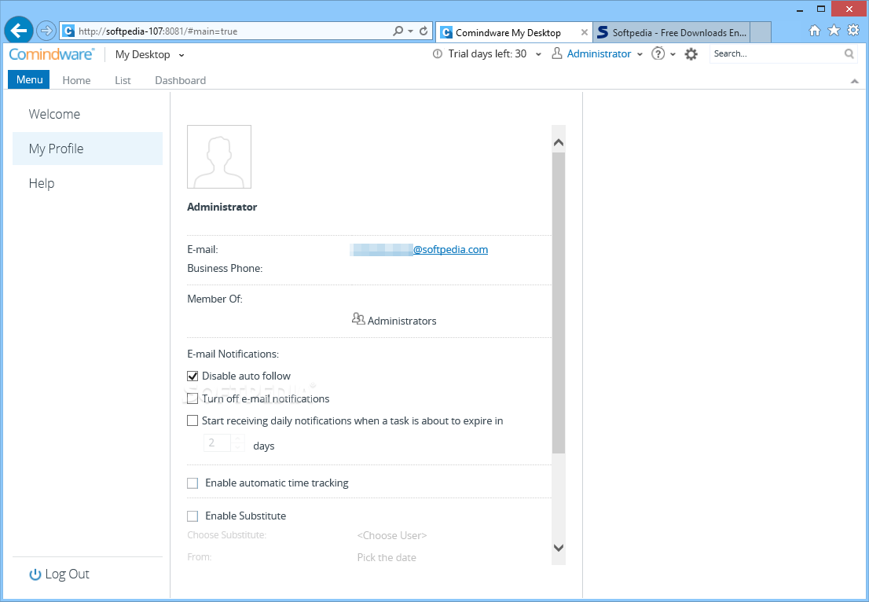The height and width of the screenshot is (602, 869).
Task: Click the Trial days left: 30 text
Action: [x=487, y=53]
